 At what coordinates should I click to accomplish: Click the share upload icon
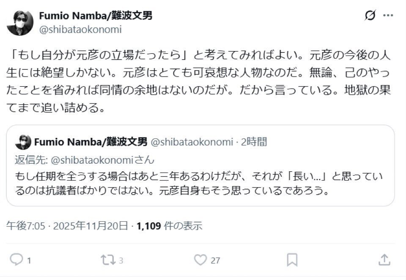[x=384, y=259]
